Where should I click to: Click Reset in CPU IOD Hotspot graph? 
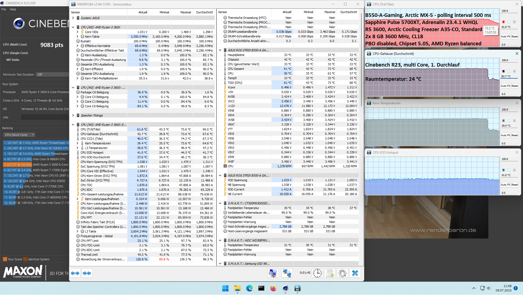tap(515, 185)
